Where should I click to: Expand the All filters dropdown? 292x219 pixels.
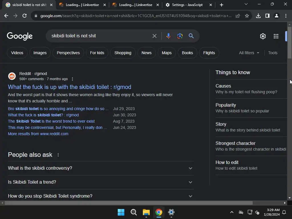point(249,53)
